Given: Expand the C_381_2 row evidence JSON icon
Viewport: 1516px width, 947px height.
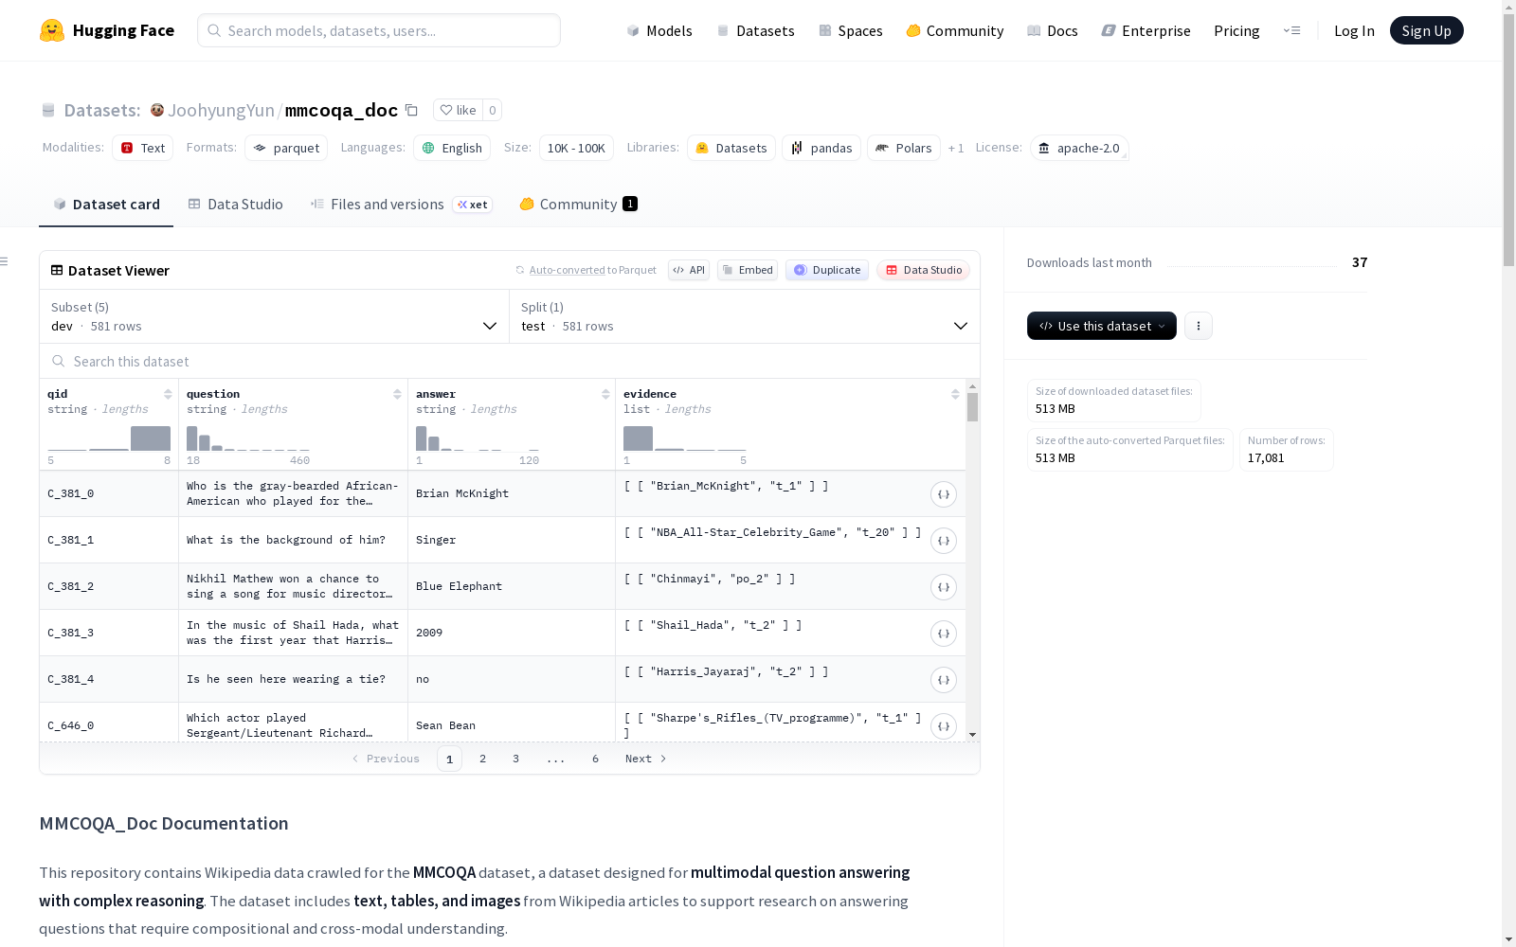Looking at the screenshot, I should [944, 587].
